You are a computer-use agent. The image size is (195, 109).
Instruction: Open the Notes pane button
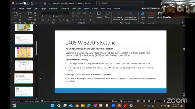(x=115, y=101)
